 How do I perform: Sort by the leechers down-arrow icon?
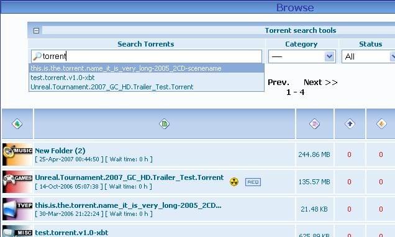[381, 124]
